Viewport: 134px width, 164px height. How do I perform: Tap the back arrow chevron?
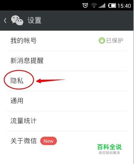click(5, 20)
